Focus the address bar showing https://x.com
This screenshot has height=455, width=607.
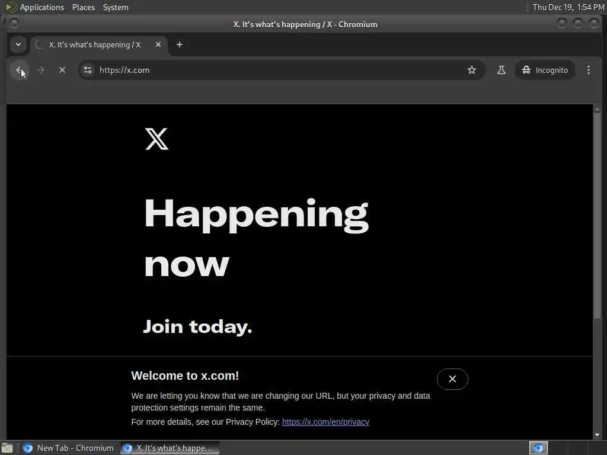(281, 70)
